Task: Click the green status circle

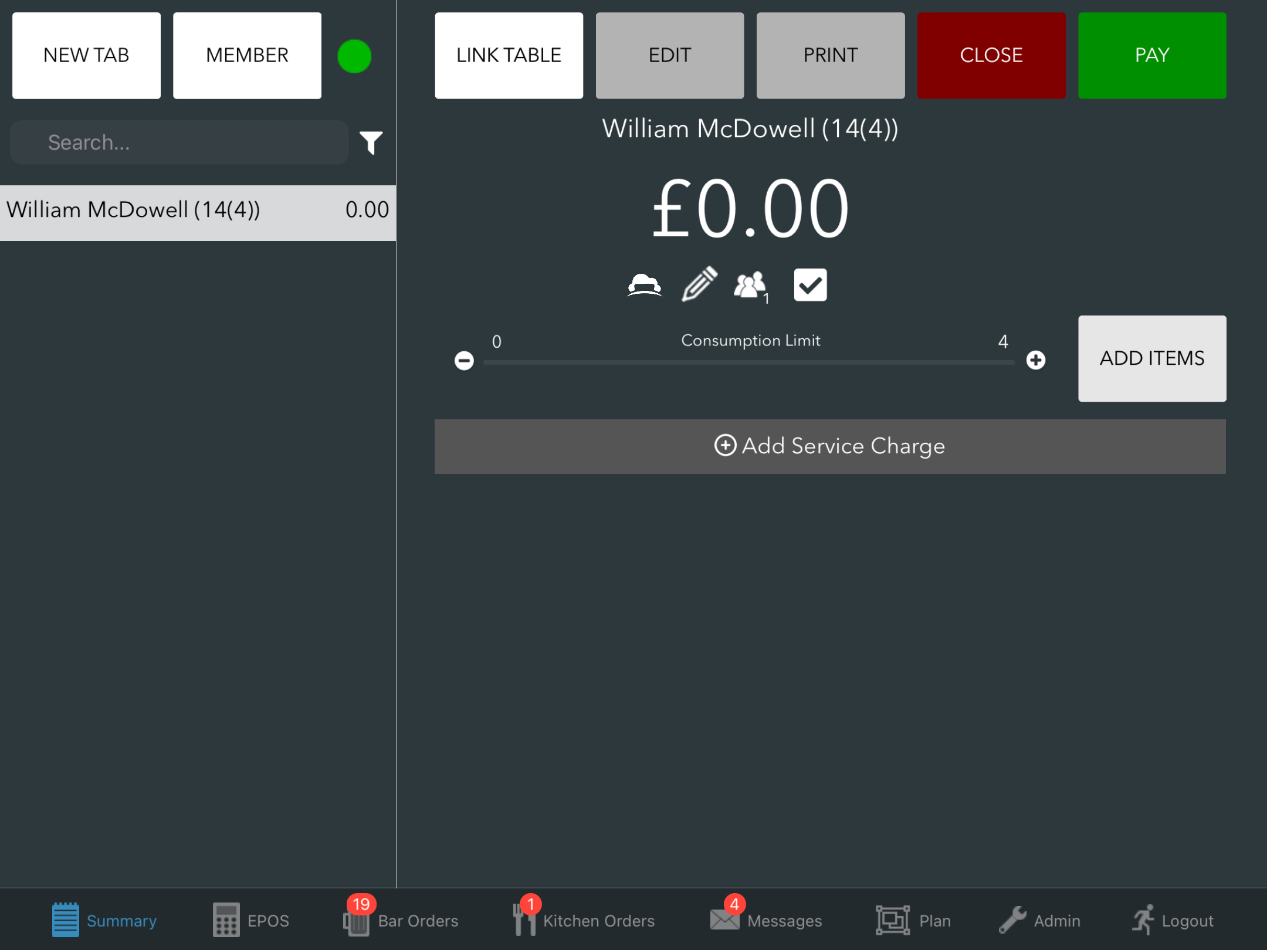Action: coord(354,56)
